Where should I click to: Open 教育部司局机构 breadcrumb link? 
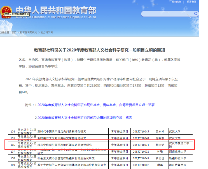(28, 32)
